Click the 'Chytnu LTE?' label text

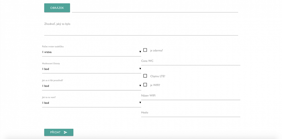[x=158, y=76]
